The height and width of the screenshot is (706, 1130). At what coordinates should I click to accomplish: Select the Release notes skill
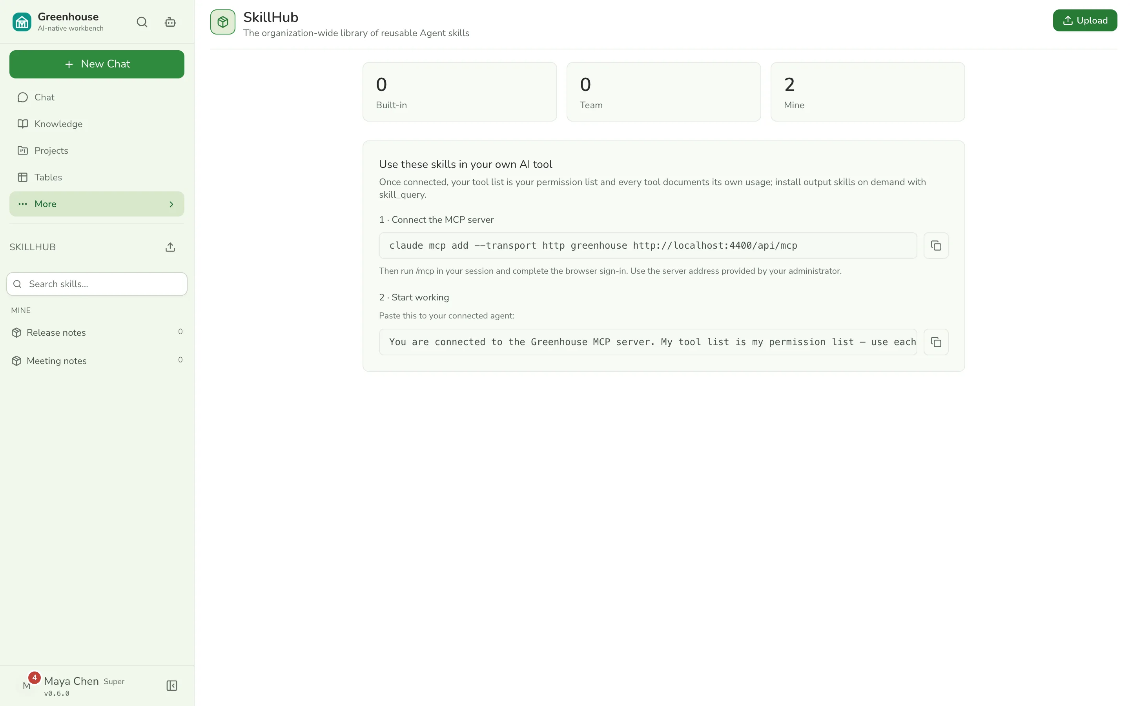[x=97, y=333]
